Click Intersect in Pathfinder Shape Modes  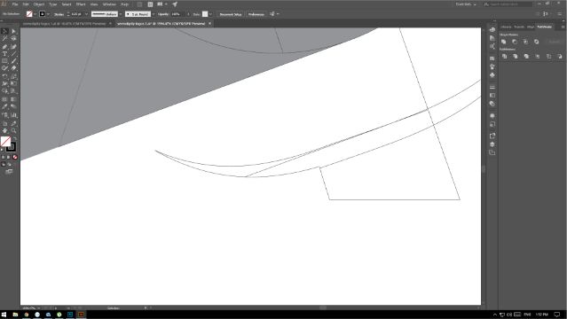tap(525, 42)
